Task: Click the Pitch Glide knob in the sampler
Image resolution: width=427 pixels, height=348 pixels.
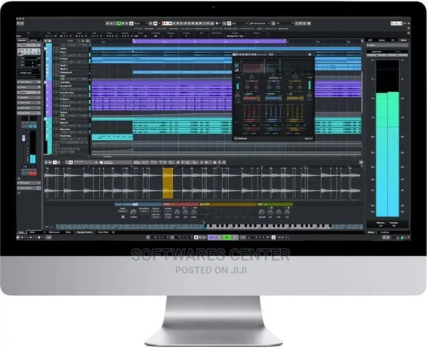Action: point(193,212)
